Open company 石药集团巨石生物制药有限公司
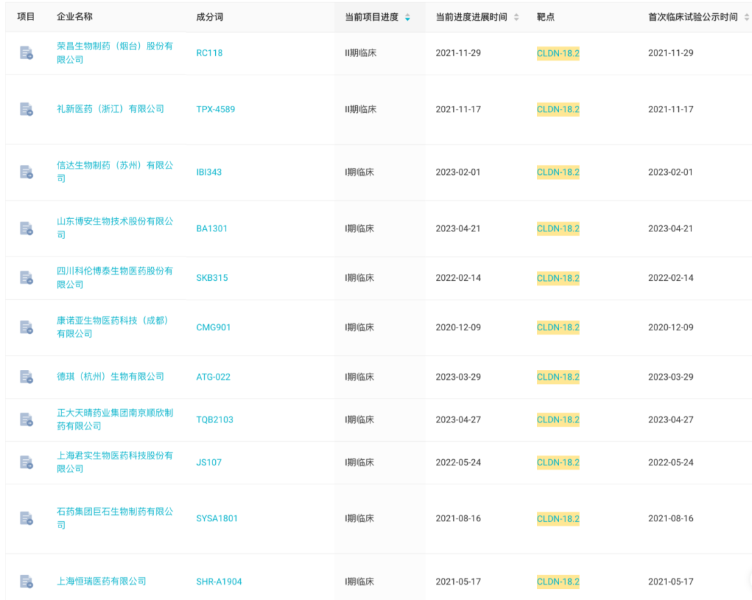Viewport: 752px width, 600px height. 115,518
